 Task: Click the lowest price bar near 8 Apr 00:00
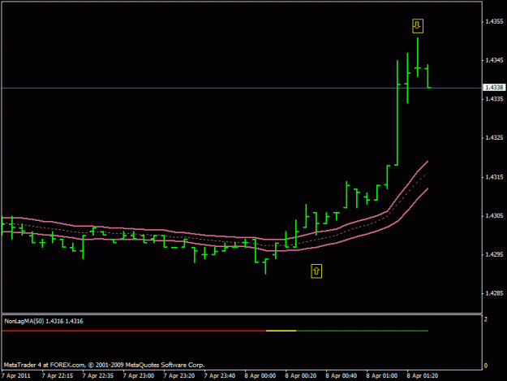(x=265, y=266)
